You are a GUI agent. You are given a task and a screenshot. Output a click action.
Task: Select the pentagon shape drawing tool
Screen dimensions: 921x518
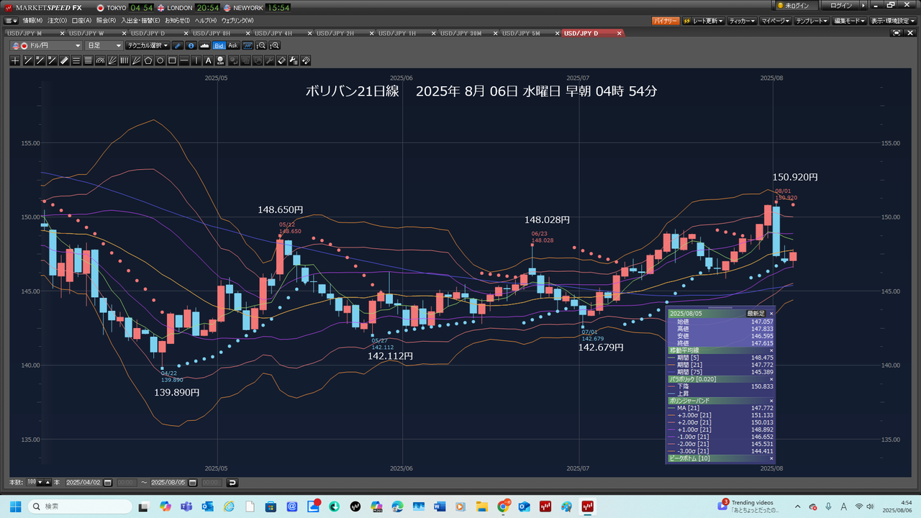click(x=148, y=60)
